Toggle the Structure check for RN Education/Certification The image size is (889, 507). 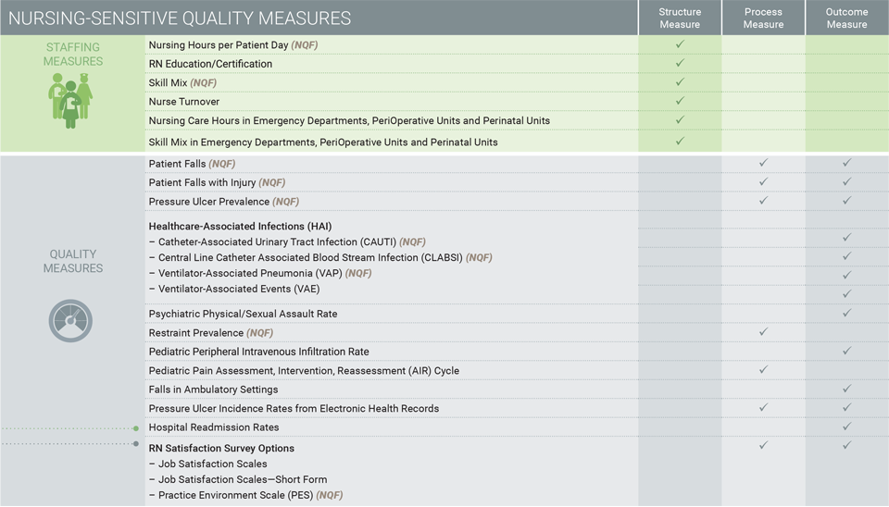[680, 63]
